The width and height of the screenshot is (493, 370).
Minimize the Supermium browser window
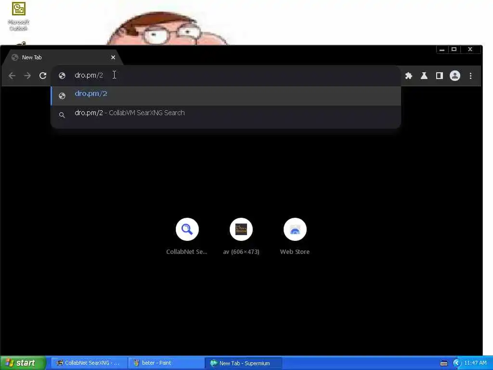(442, 50)
